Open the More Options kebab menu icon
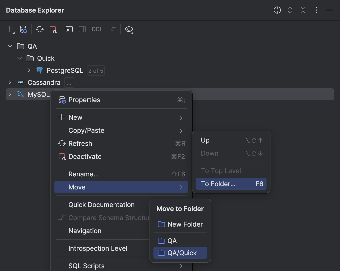The height and width of the screenshot is (271, 340). pos(316,10)
